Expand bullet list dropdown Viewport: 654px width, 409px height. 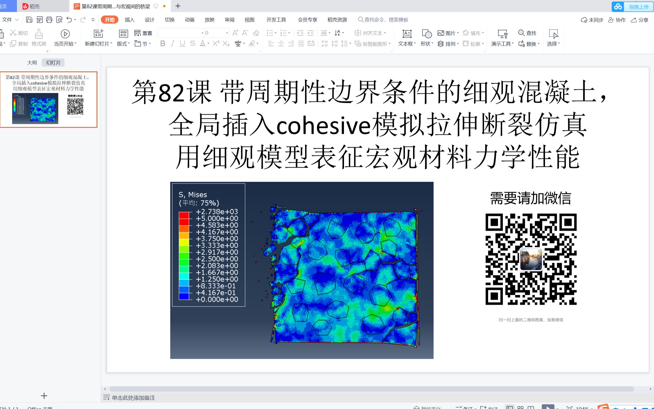point(276,33)
